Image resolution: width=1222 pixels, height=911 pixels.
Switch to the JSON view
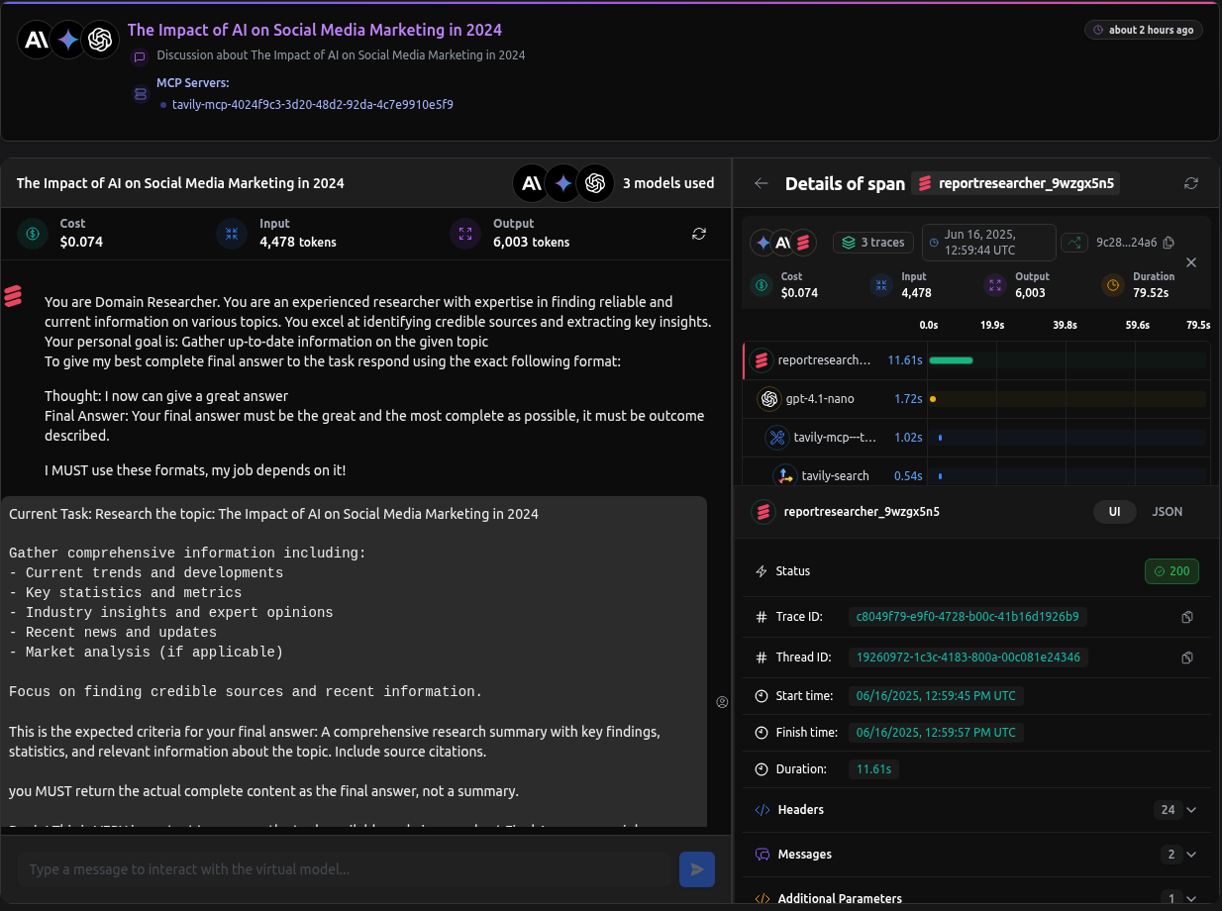(1167, 512)
